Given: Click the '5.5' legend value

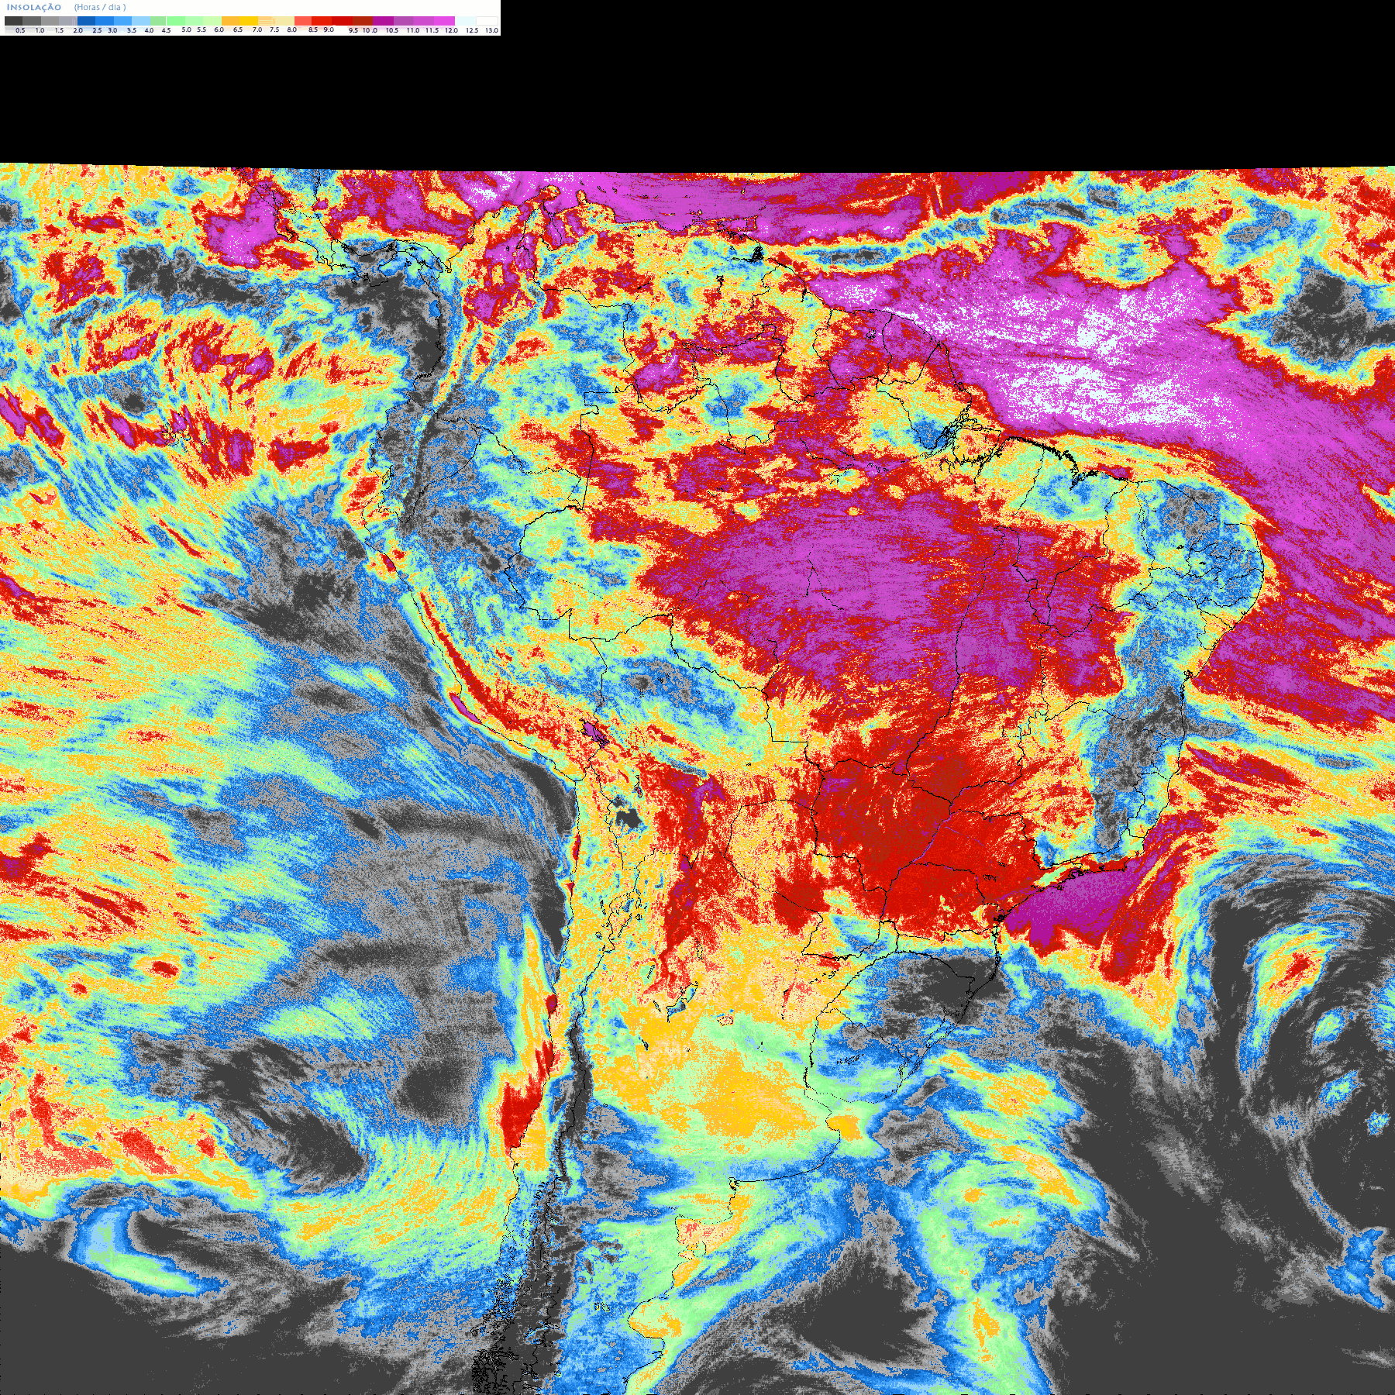Looking at the screenshot, I should click(x=201, y=29).
